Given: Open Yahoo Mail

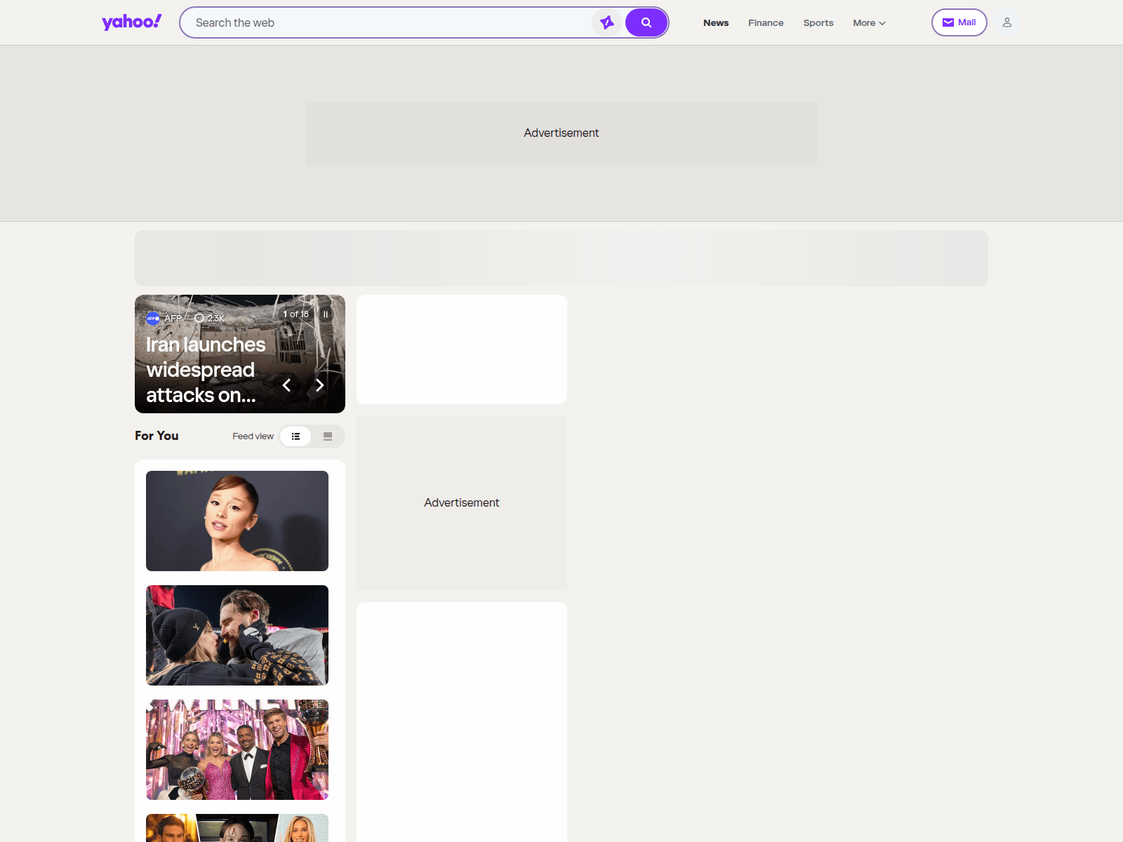Looking at the screenshot, I should pyautogui.click(x=959, y=22).
